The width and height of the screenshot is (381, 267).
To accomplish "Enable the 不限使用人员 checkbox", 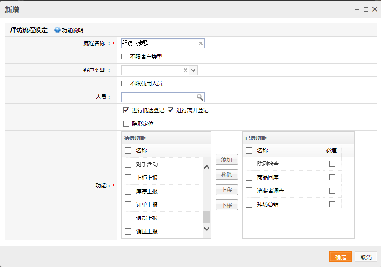I will (x=124, y=83).
